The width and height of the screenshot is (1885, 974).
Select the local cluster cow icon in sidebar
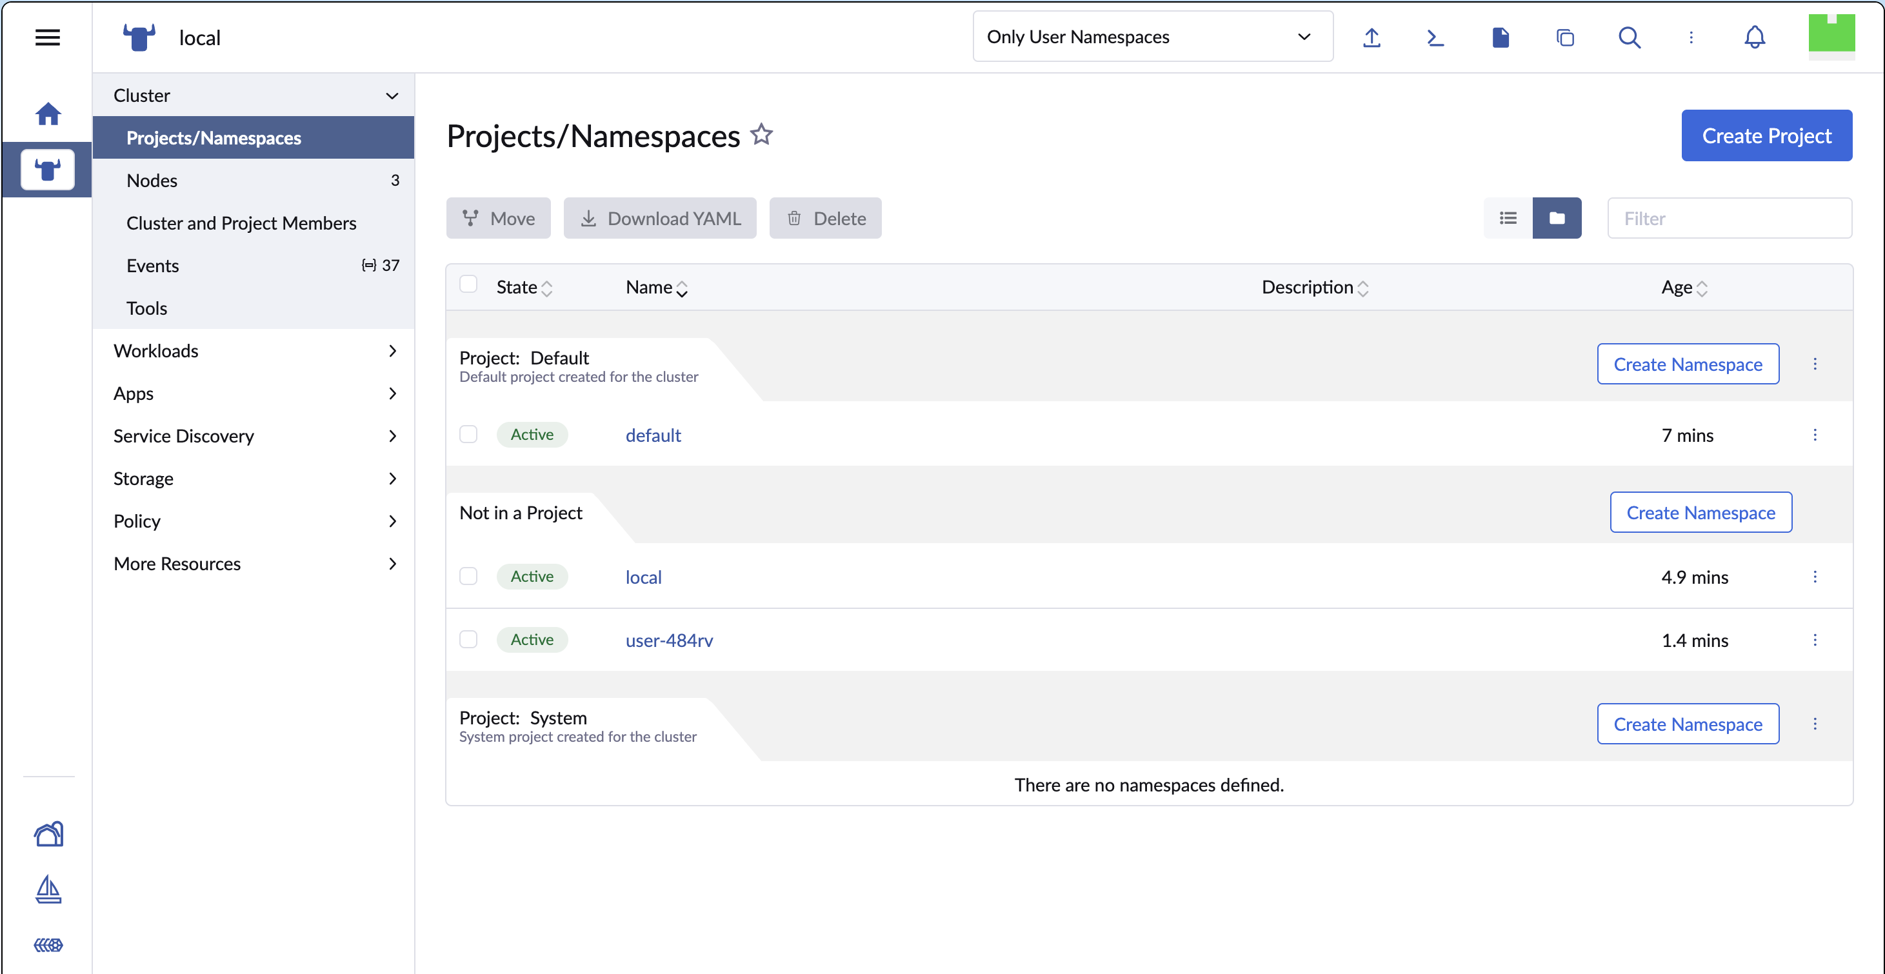pos(48,170)
